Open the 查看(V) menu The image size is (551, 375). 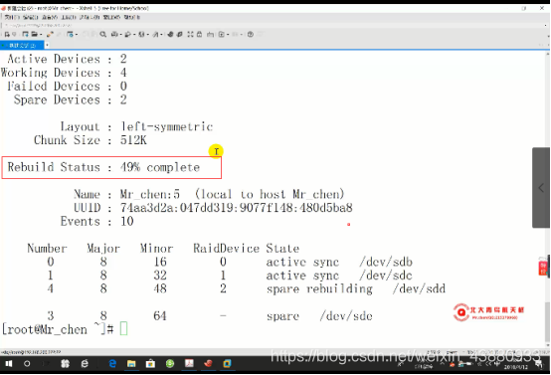(x=50, y=17)
